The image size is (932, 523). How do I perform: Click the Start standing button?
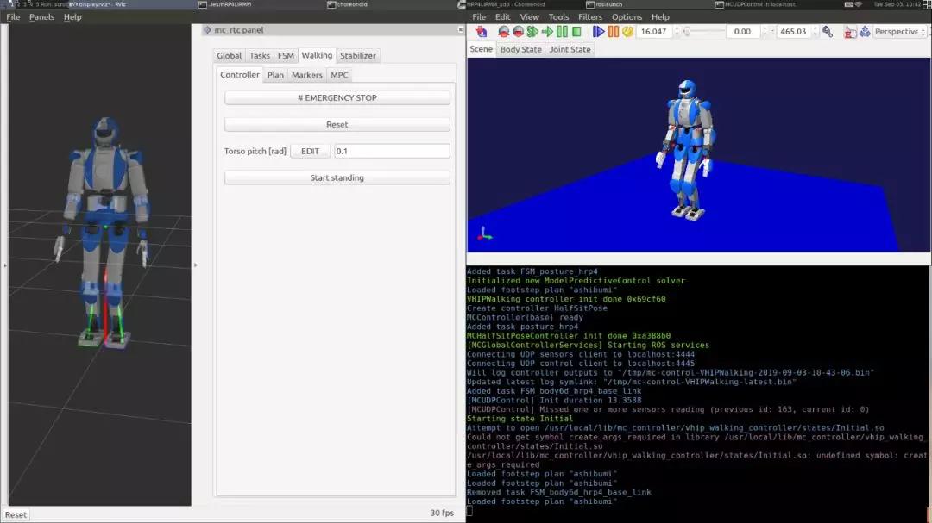[x=337, y=178]
